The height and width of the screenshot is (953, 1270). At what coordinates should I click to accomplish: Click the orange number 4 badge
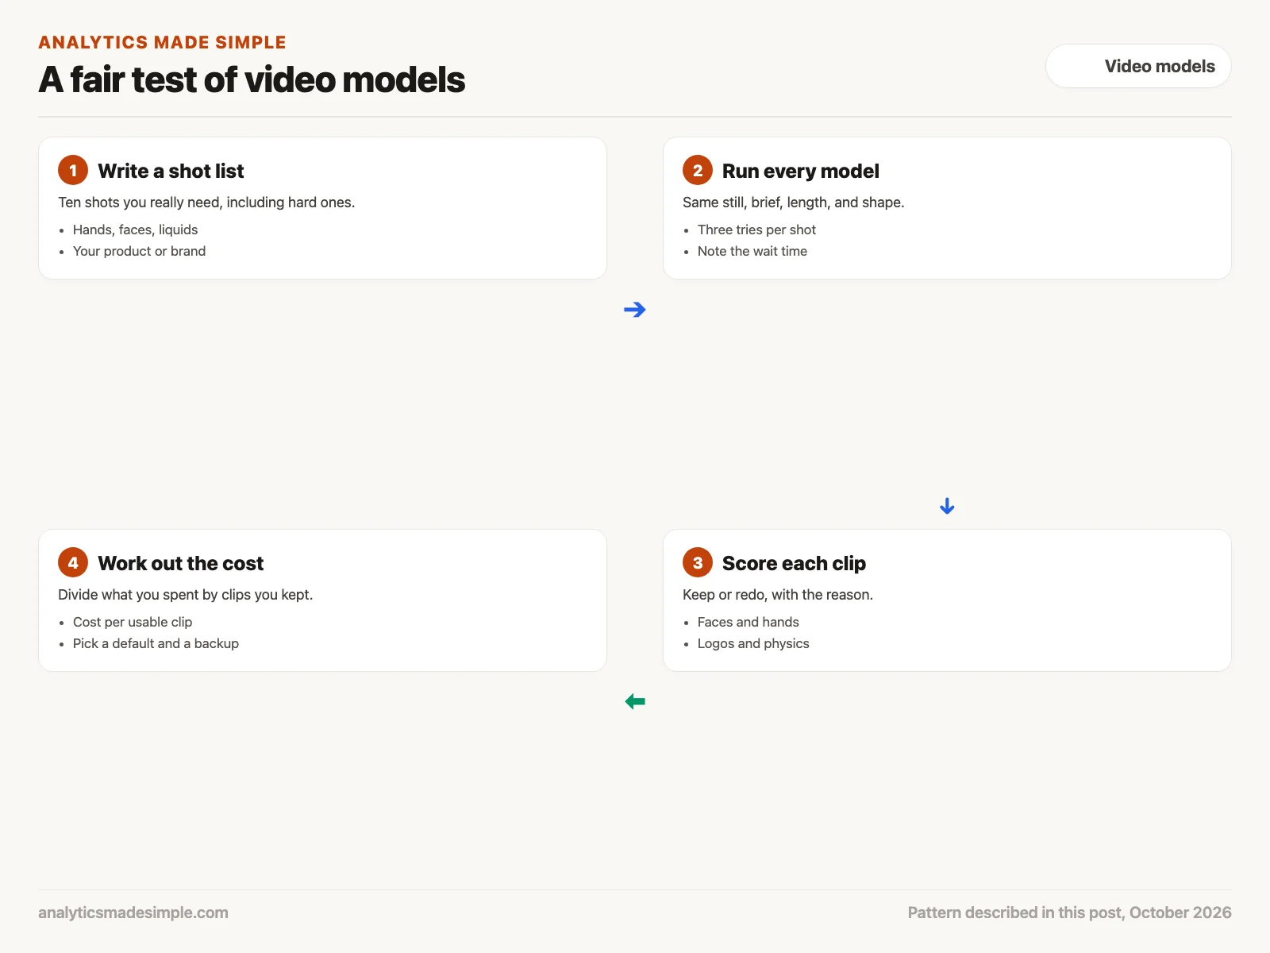click(73, 562)
